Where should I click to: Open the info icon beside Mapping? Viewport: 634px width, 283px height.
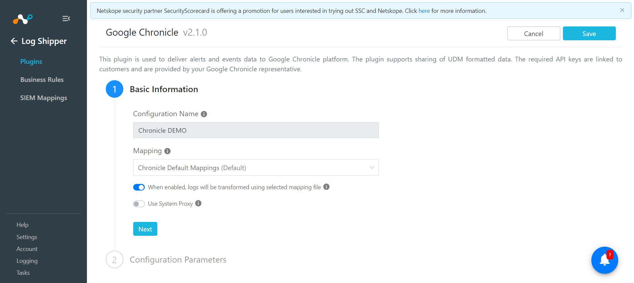(x=168, y=151)
